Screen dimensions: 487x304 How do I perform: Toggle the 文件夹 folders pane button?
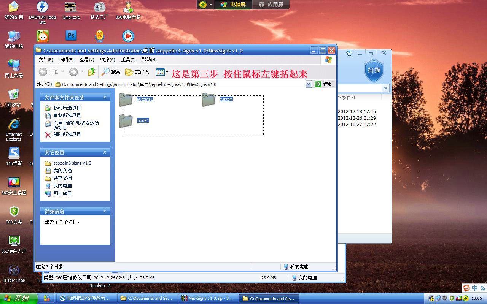pos(137,71)
